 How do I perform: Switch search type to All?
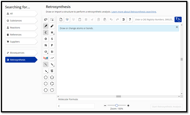(x=22, y=13)
